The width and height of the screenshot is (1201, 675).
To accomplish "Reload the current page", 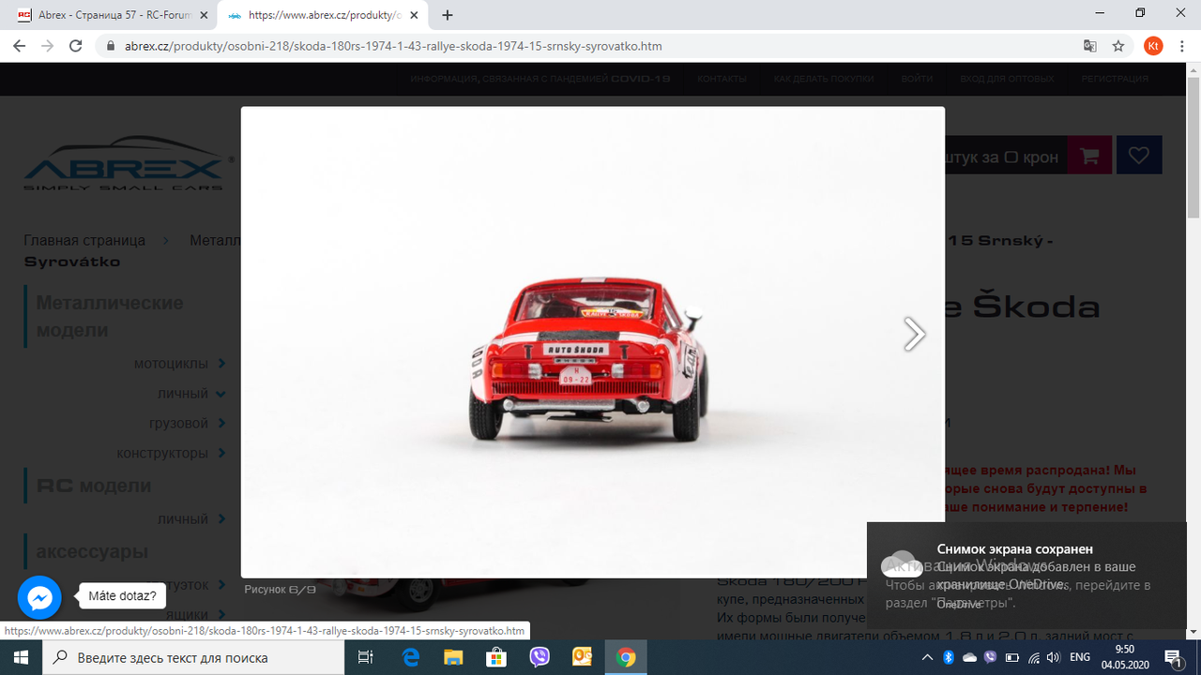I will (x=78, y=46).
